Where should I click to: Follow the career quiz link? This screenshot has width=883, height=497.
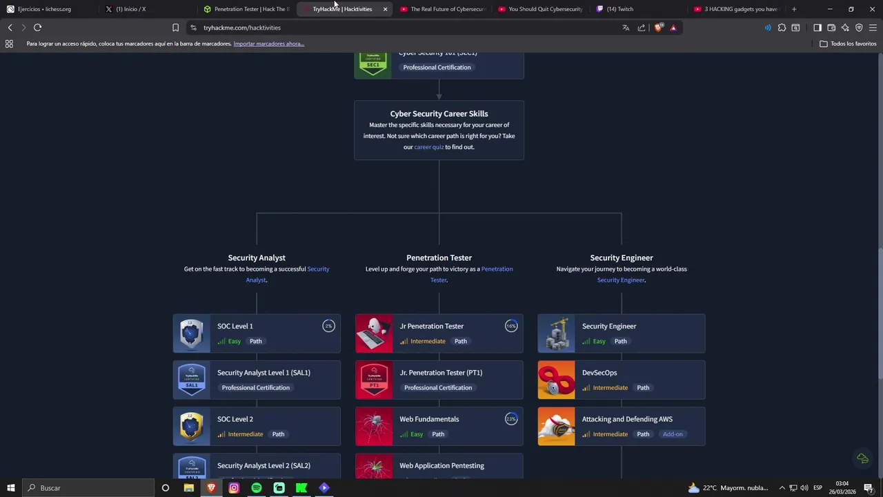click(x=429, y=147)
